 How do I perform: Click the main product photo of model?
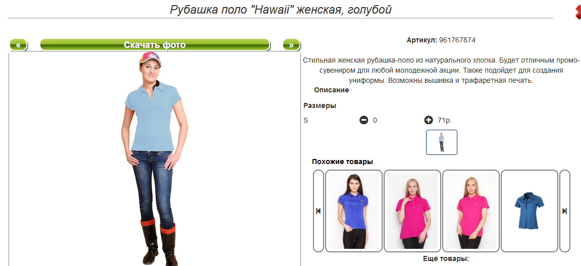154,158
